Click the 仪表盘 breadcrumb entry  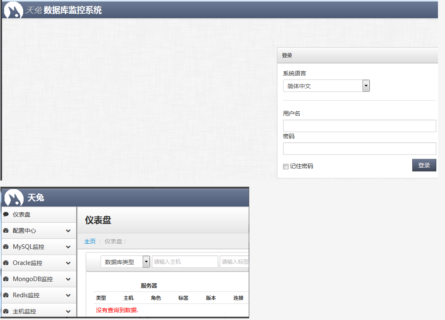pyautogui.click(x=113, y=241)
